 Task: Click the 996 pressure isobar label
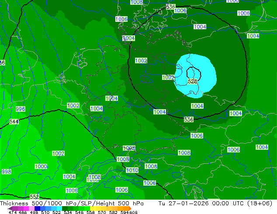pyautogui.click(x=21, y=109)
